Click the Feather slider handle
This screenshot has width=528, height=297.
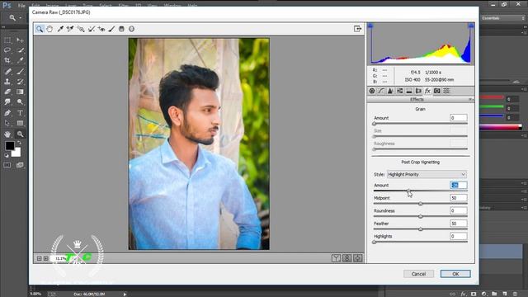coord(421,229)
